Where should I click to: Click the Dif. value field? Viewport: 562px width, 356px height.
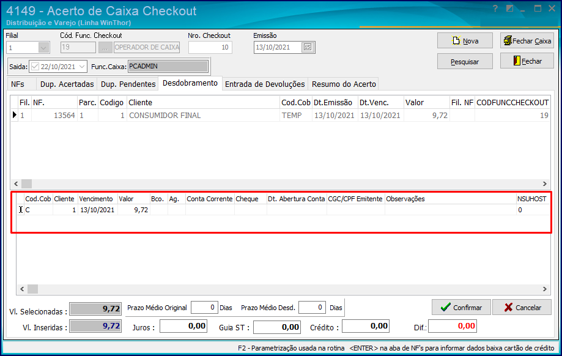click(x=453, y=326)
